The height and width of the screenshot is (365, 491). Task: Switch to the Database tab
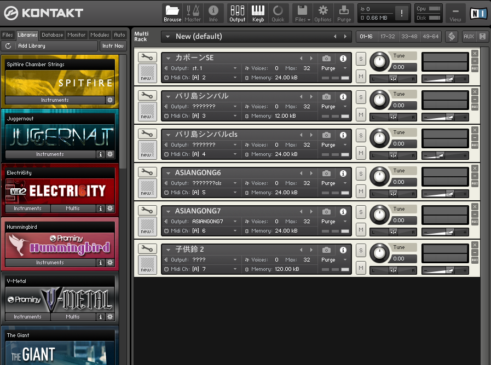coord(53,34)
